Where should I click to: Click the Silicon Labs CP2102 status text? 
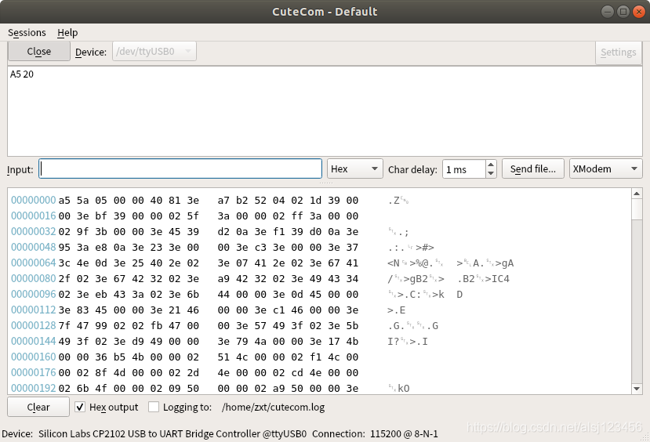pos(172,433)
